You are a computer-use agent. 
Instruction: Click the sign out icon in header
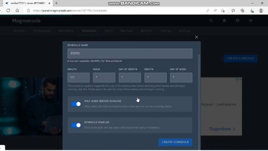tap(251, 21)
